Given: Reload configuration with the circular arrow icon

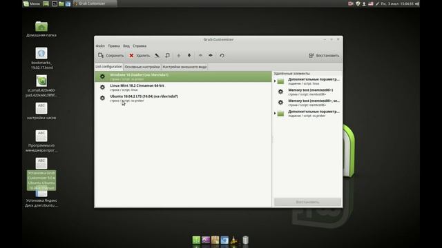Looking at the screenshot, I should (x=222, y=55).
